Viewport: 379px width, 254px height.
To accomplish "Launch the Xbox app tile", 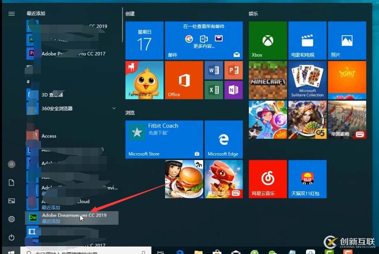I will [267, 40].
